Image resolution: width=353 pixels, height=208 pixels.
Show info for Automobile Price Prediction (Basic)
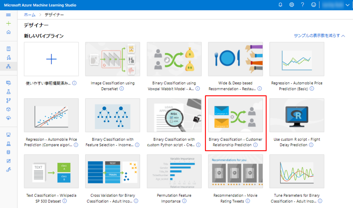click(312, 89)
